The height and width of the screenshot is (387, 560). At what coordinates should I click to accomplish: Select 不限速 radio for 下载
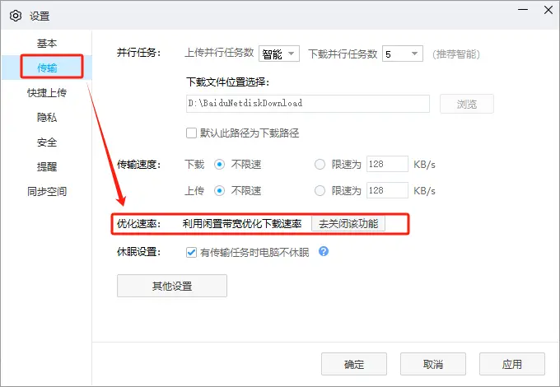tap(219, 165)
